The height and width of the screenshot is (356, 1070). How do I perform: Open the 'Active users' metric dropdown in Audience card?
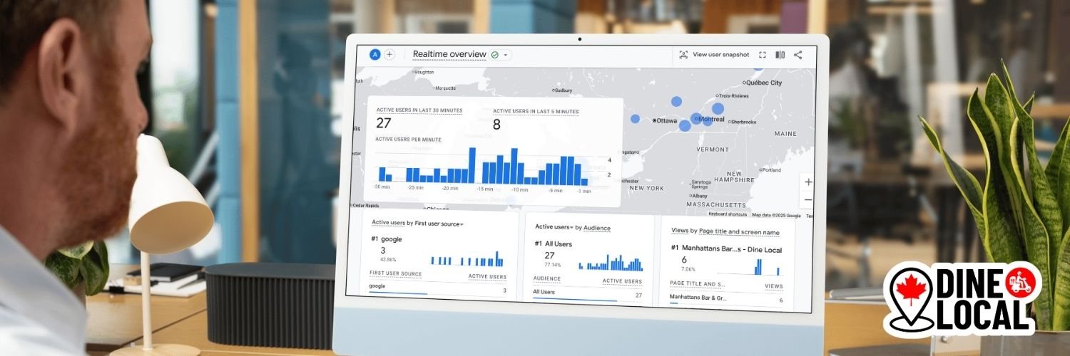[554, 227]
